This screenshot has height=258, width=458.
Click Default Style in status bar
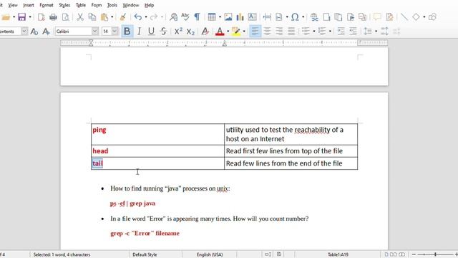tap(145, 255)
